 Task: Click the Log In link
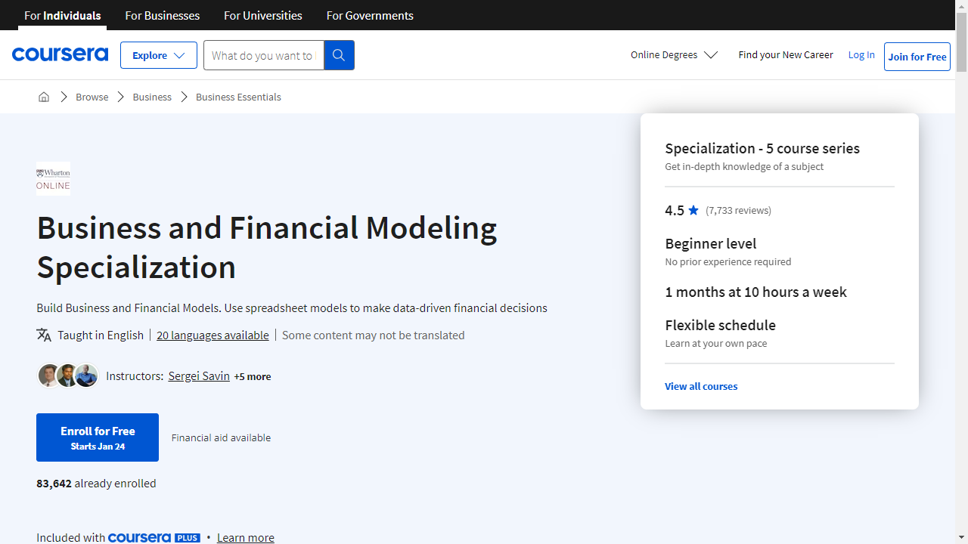861,54
